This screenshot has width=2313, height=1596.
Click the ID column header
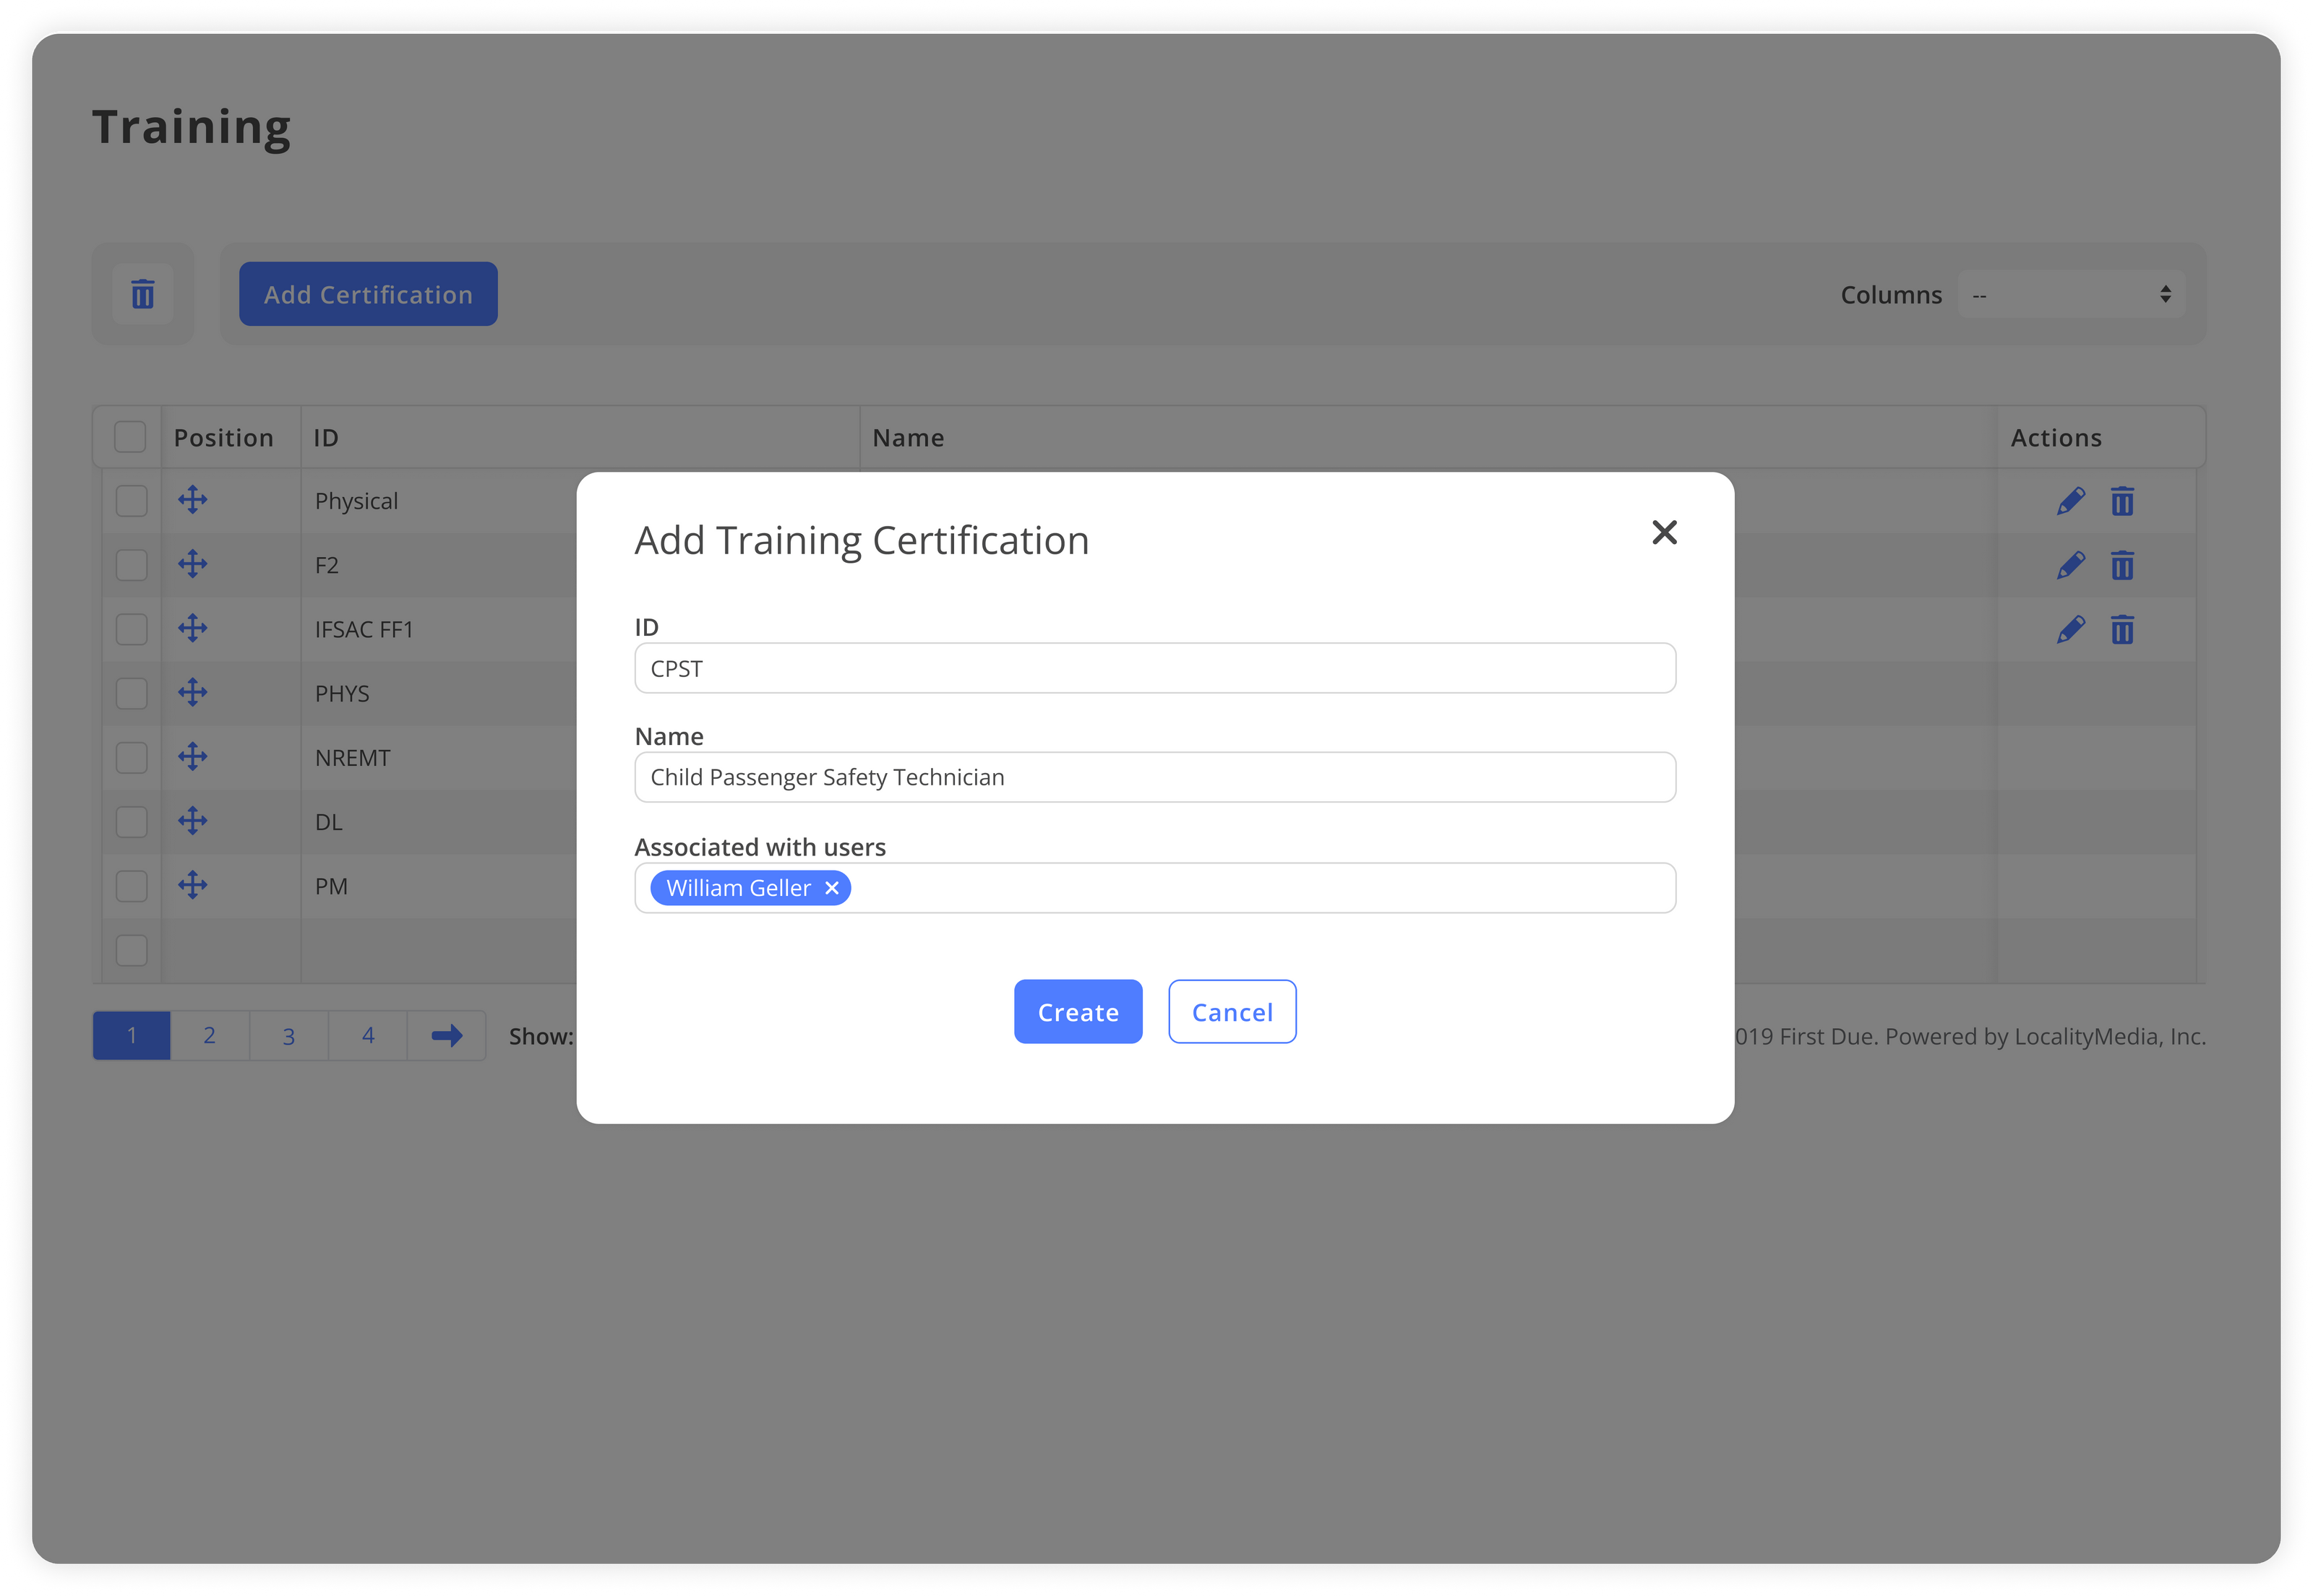click(325, 437)
